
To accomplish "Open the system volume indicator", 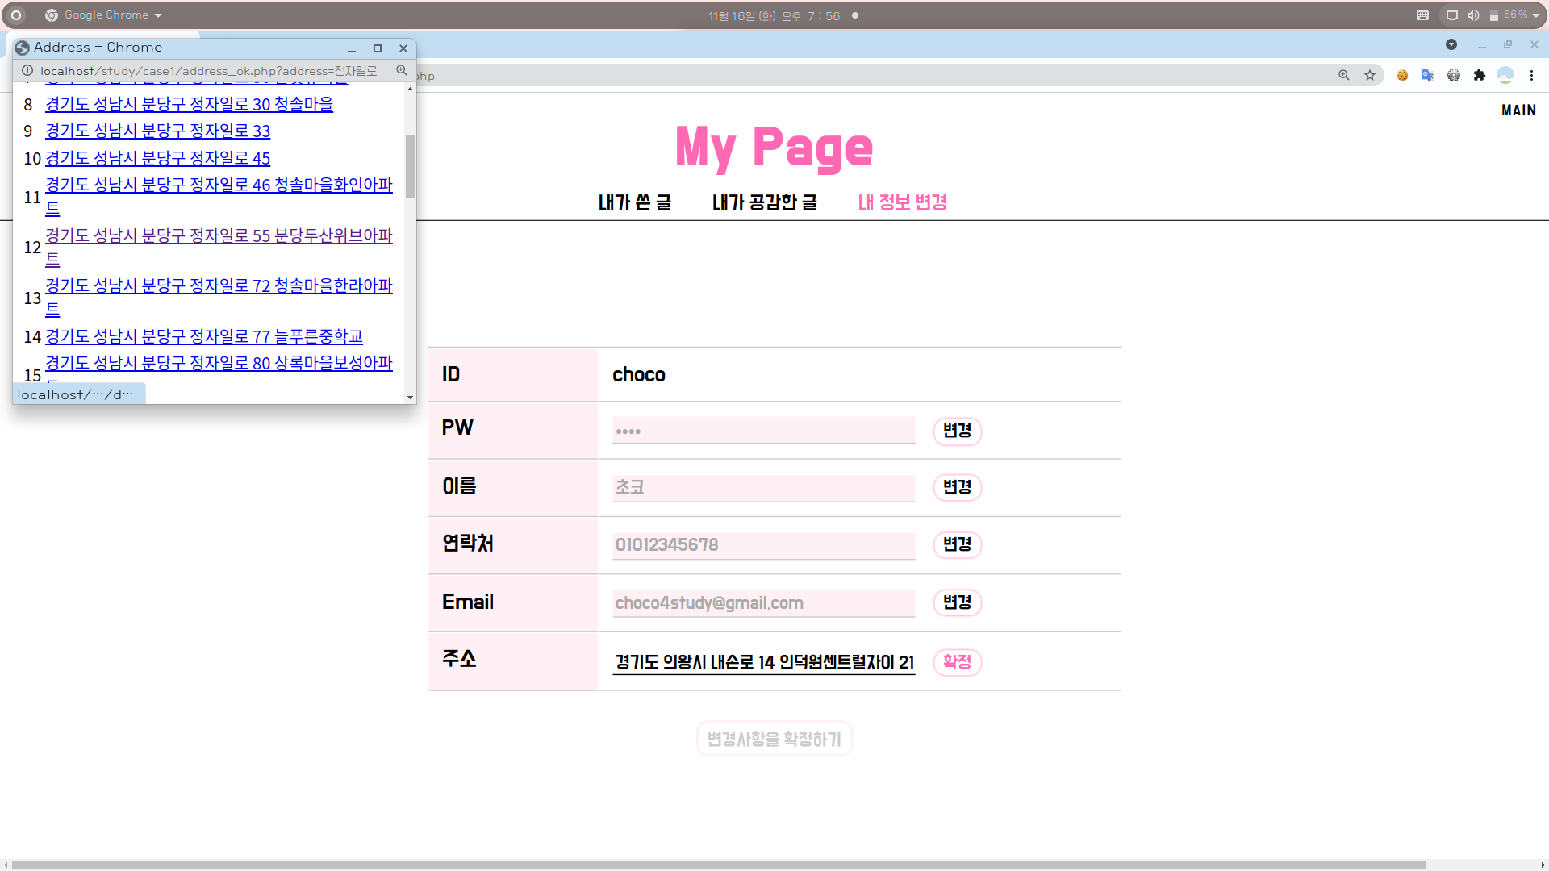I will click(1473, 15).
